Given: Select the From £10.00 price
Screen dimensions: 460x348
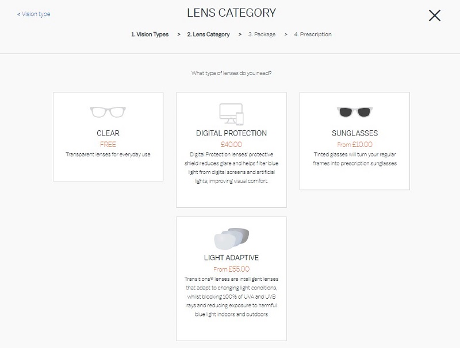Looking at the screenshot, I should tap(355, 144).
